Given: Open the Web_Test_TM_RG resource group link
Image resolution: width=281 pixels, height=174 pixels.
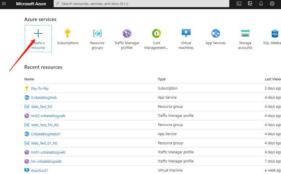Looking at the screenshot, I should pos(45,125).
